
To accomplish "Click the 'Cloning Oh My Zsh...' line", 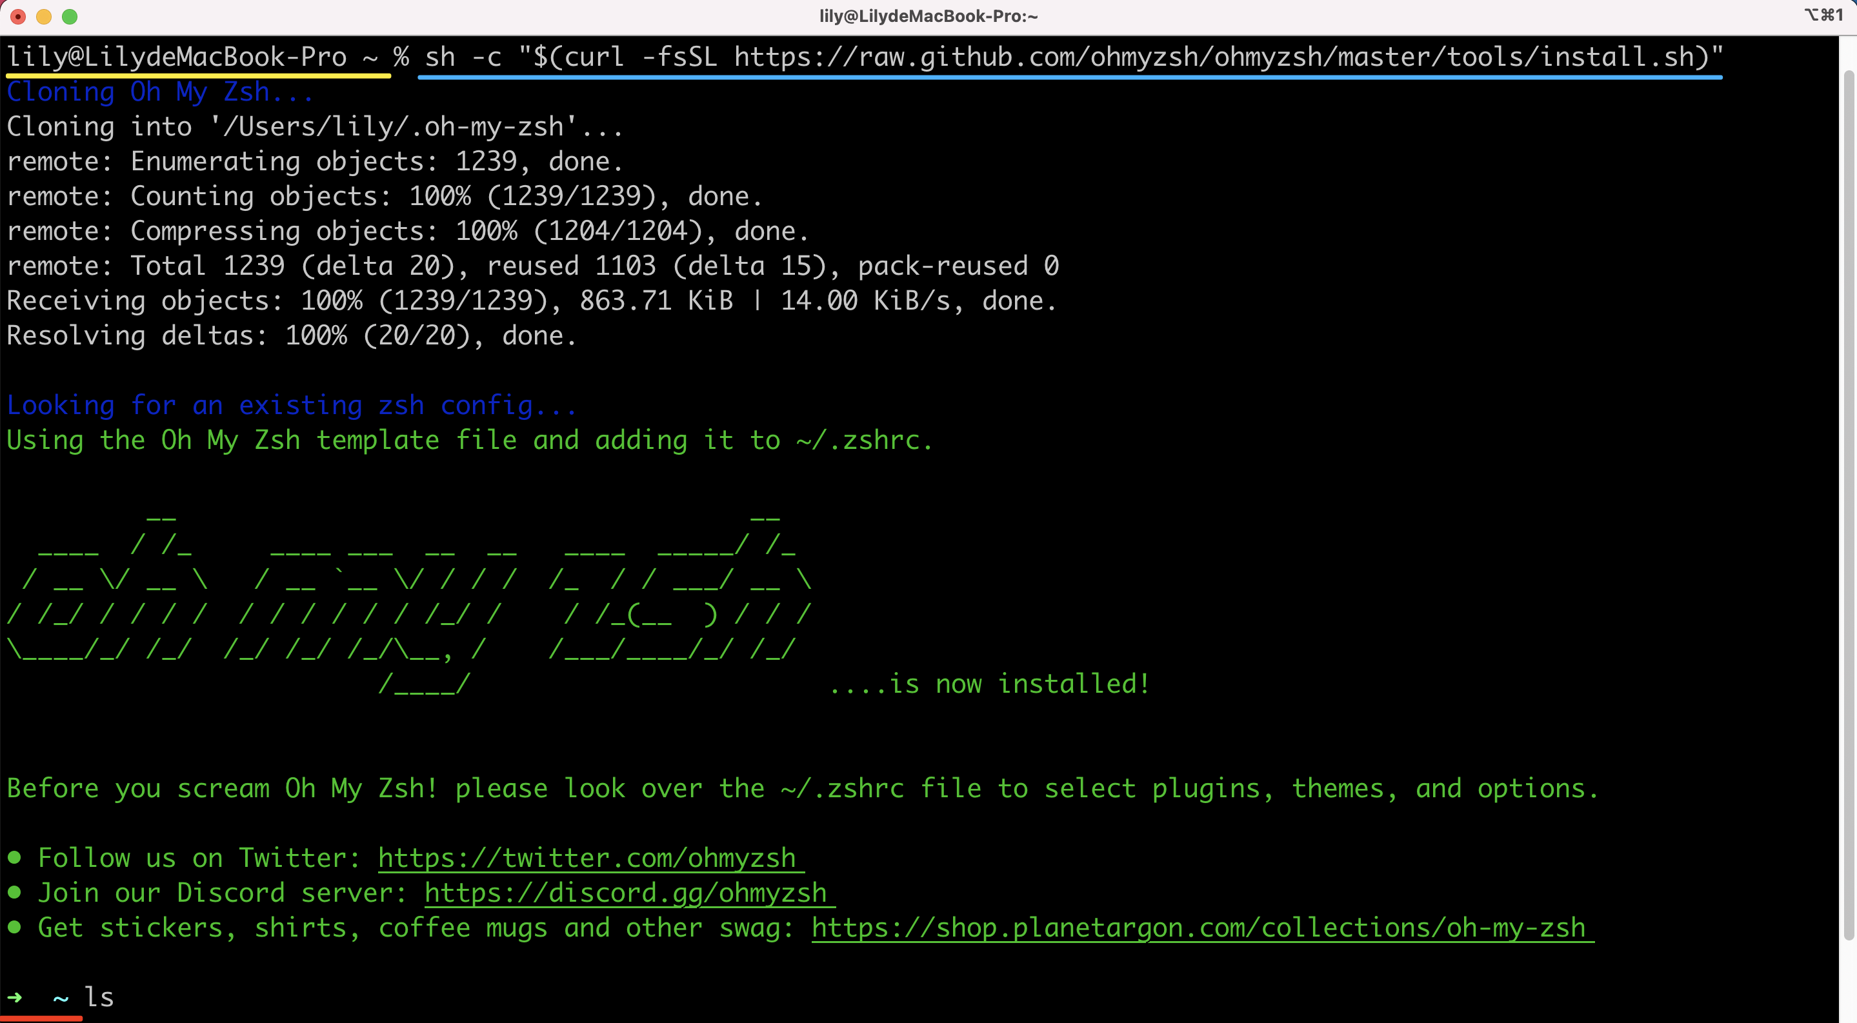I will click(x=160, y=92).
